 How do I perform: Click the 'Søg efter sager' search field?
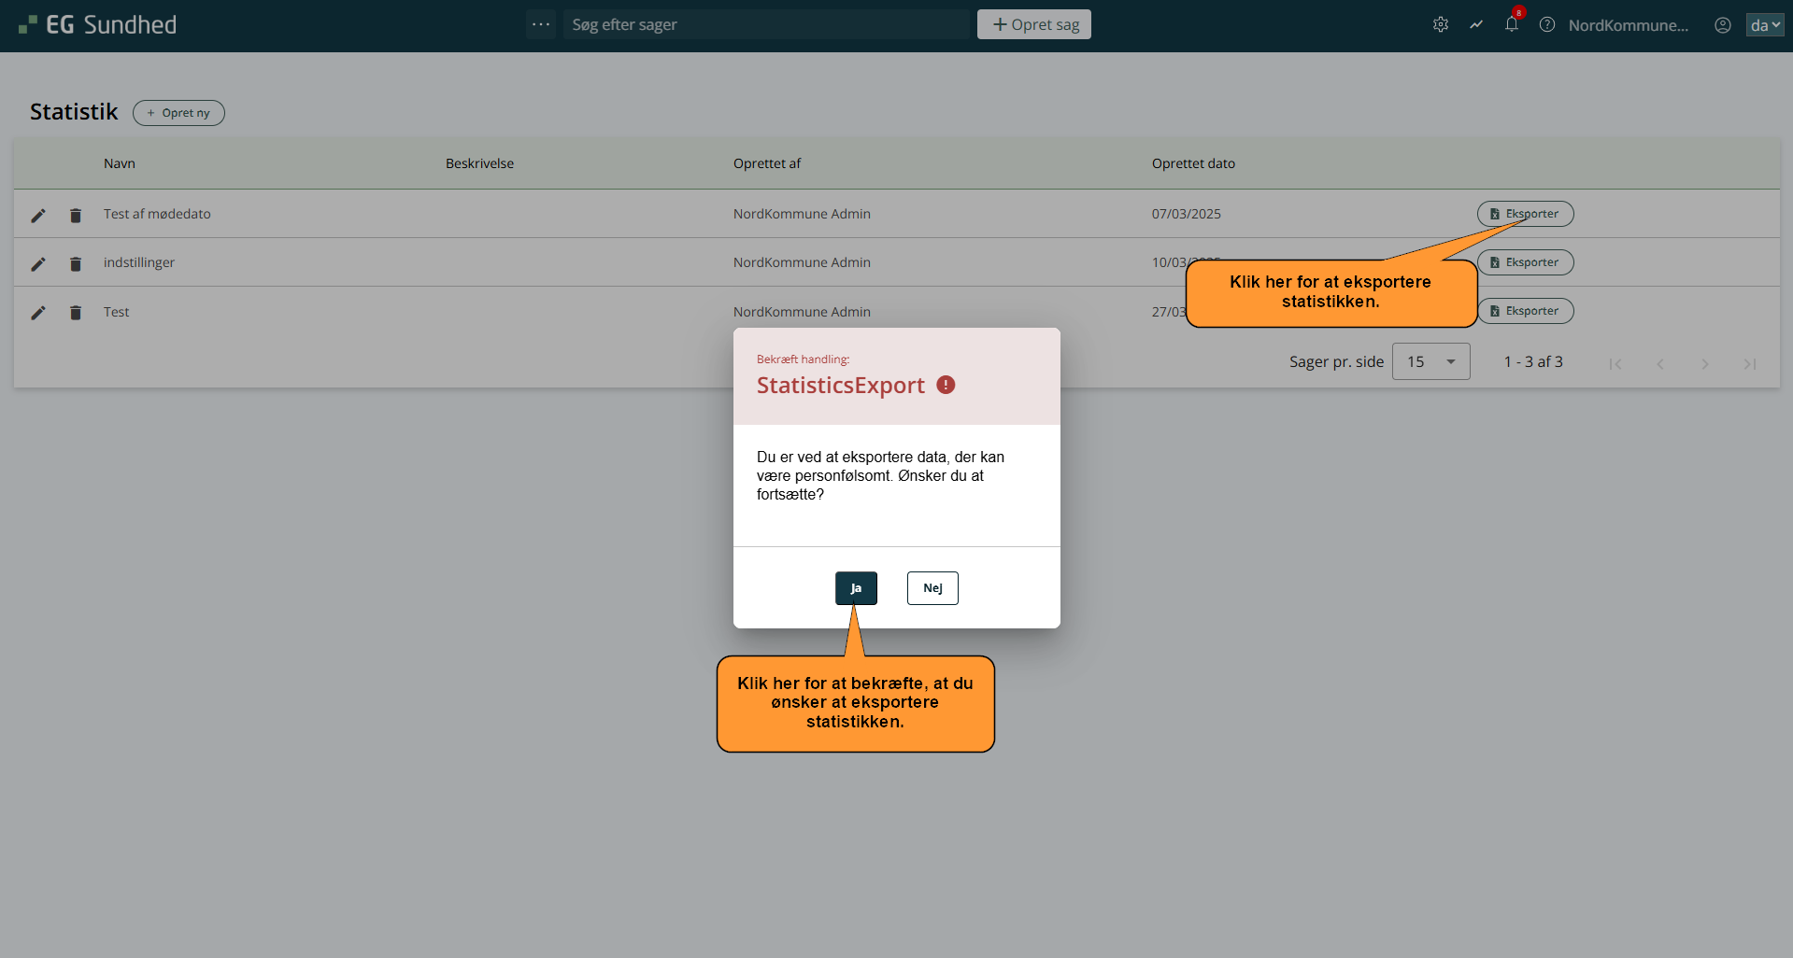click(766, 24)
